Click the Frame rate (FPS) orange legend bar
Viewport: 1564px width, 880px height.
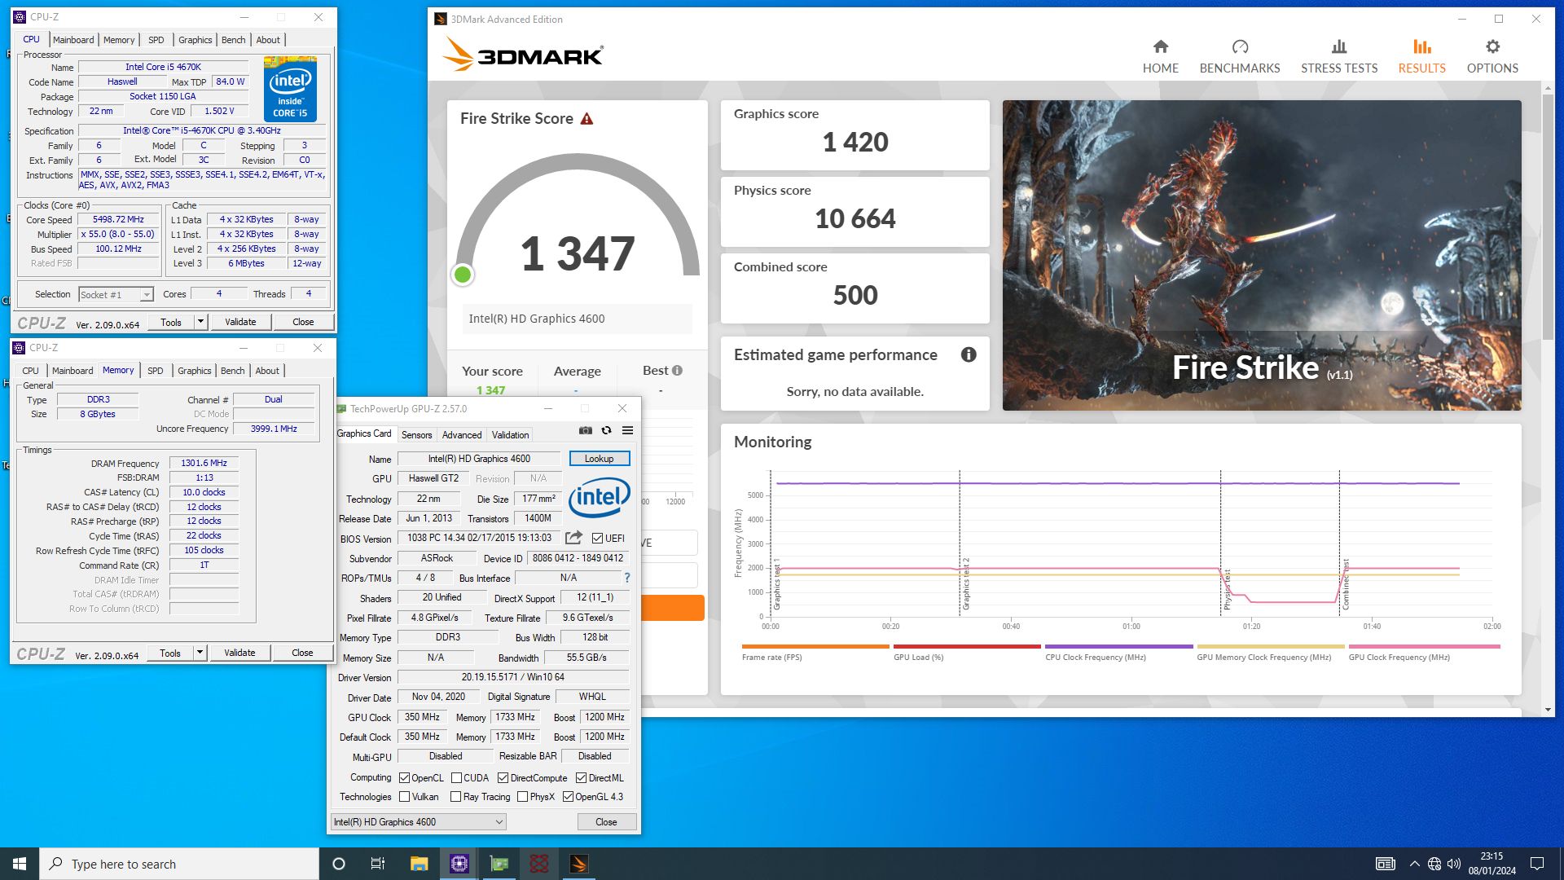point(815,647)
